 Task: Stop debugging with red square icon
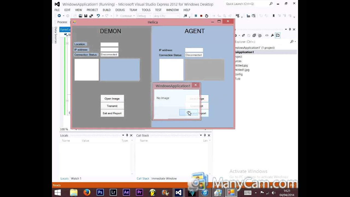click(x=201, y=16)
